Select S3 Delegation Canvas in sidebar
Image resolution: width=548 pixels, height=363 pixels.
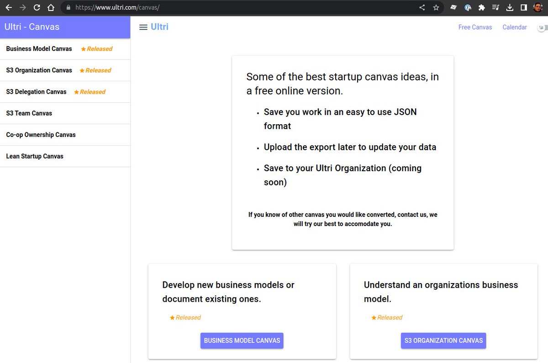click(x=65, y=92)
